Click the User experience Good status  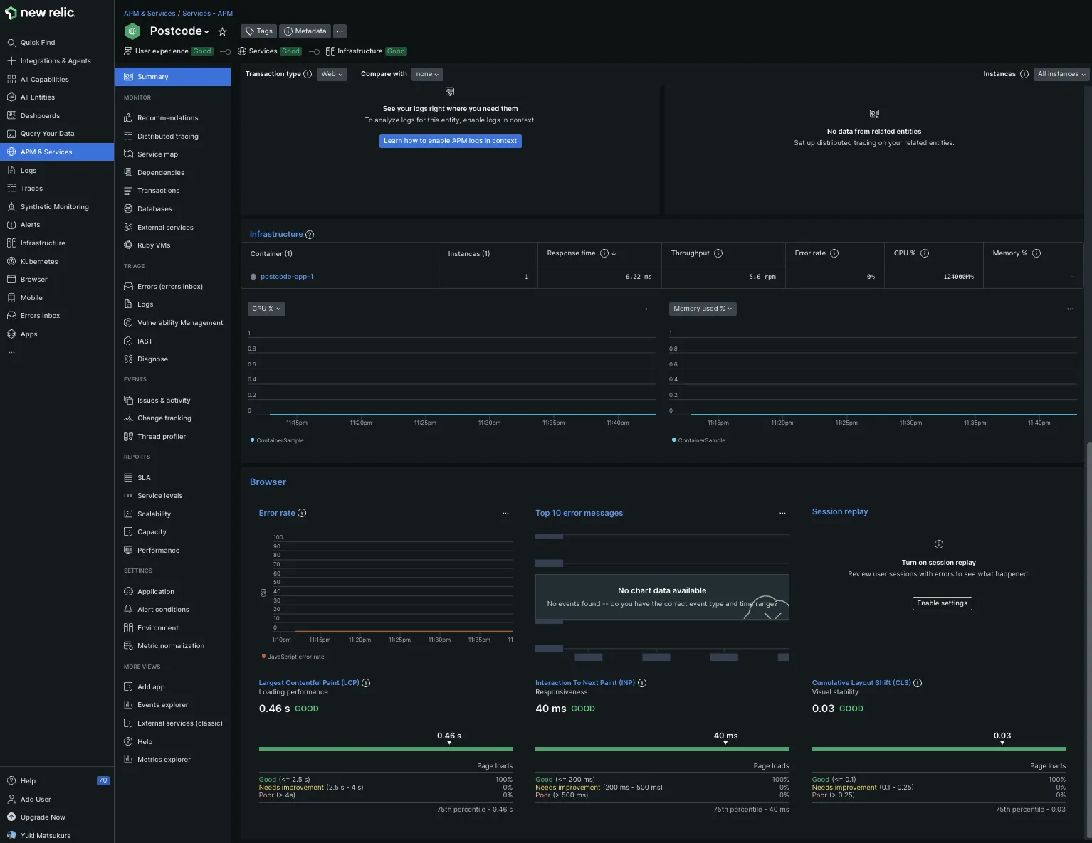202,51
